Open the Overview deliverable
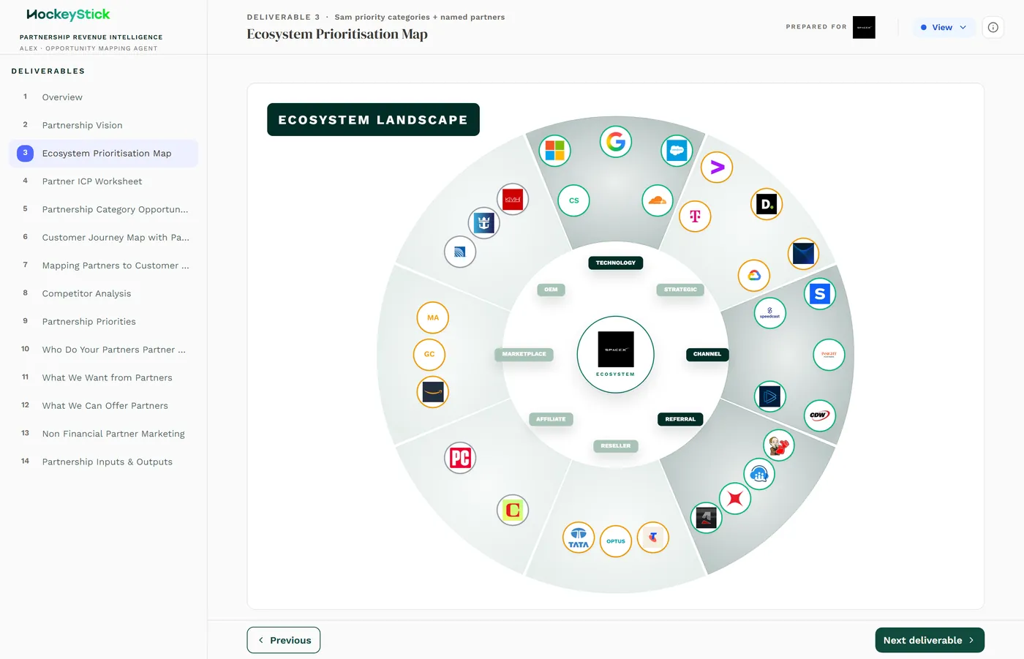Viewport: 1024px width, 659px height. pos(104,97)
